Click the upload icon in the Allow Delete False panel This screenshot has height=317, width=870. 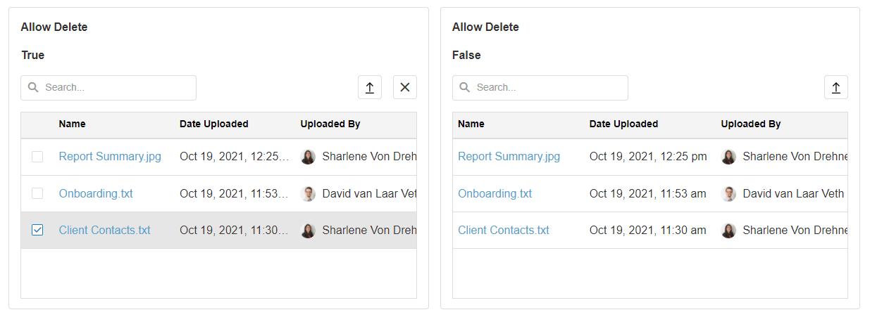[x=836, y=88]
